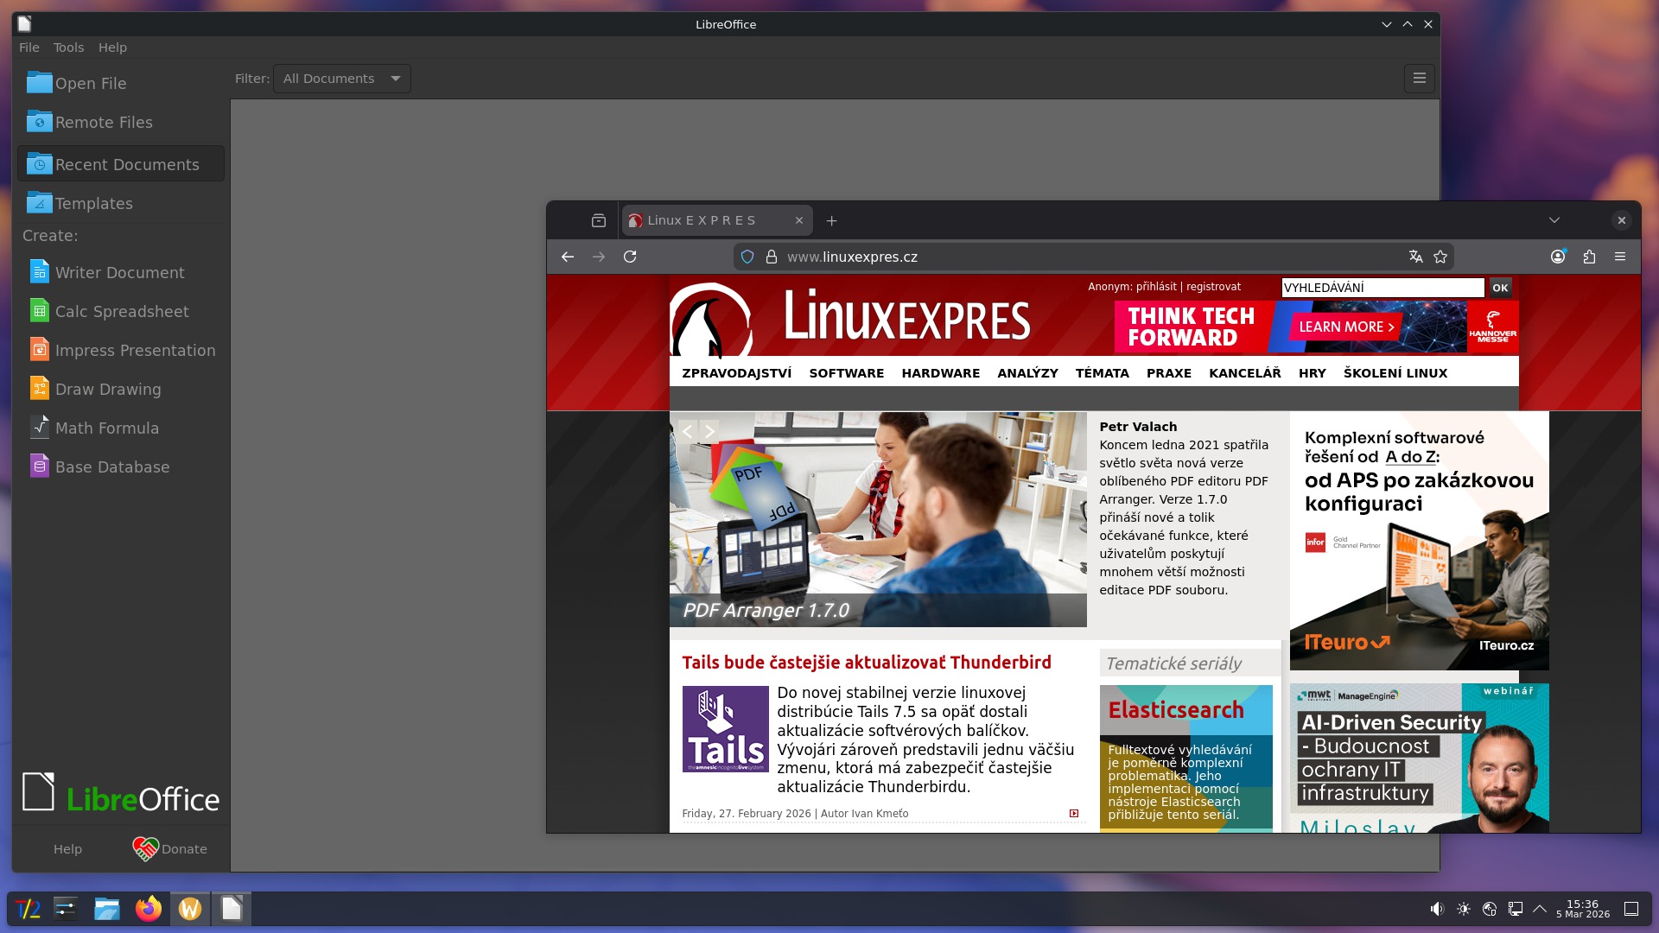Bookmark this page with the star icon

pyautogui.click(x=1440, y=257)
